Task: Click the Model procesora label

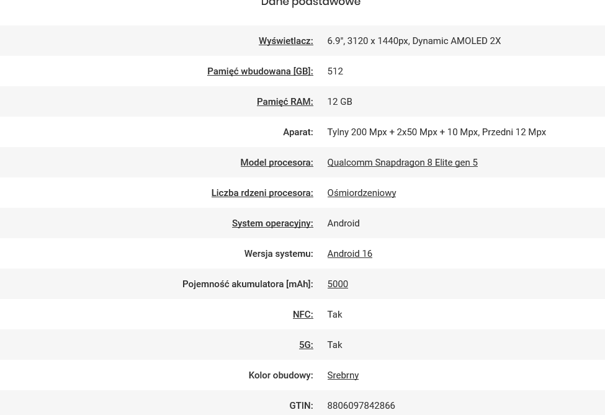Action: (277, 163)
